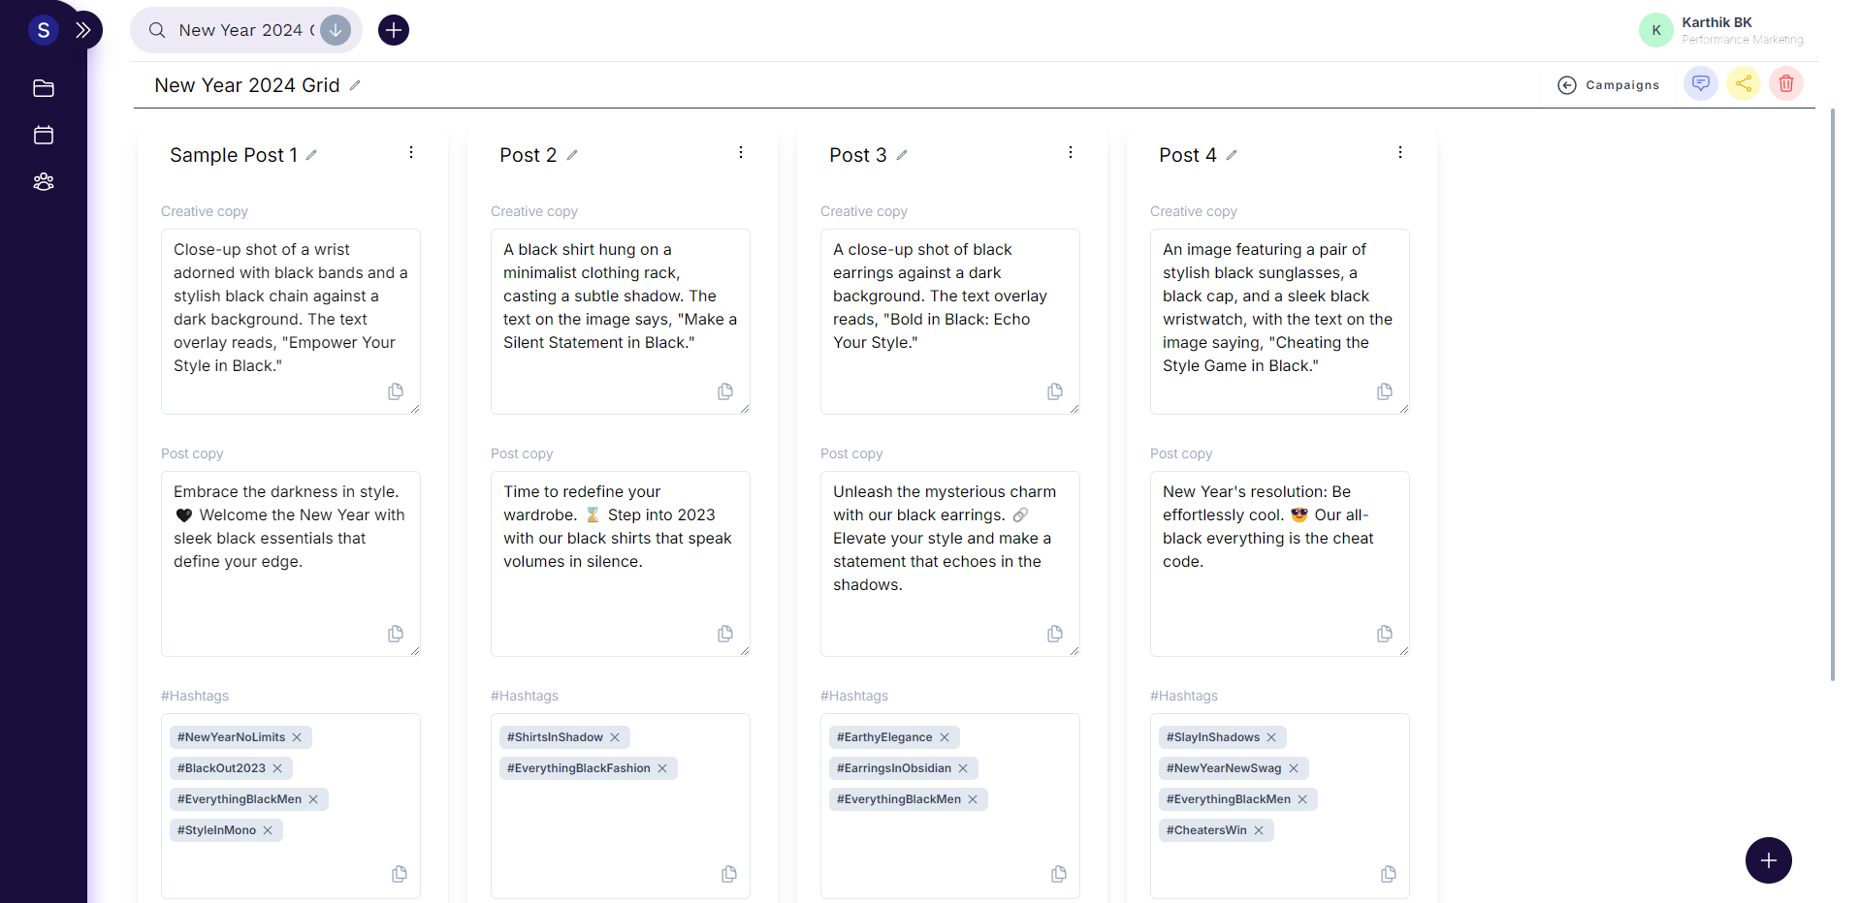This screenshot has height=903, width=1860.
Task: Remove #CheatersWin hashtag
Action: [1259, 830]
